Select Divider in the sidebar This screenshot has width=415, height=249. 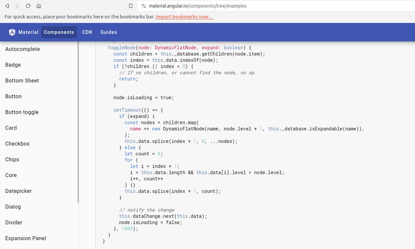click(x=14, y=222)
